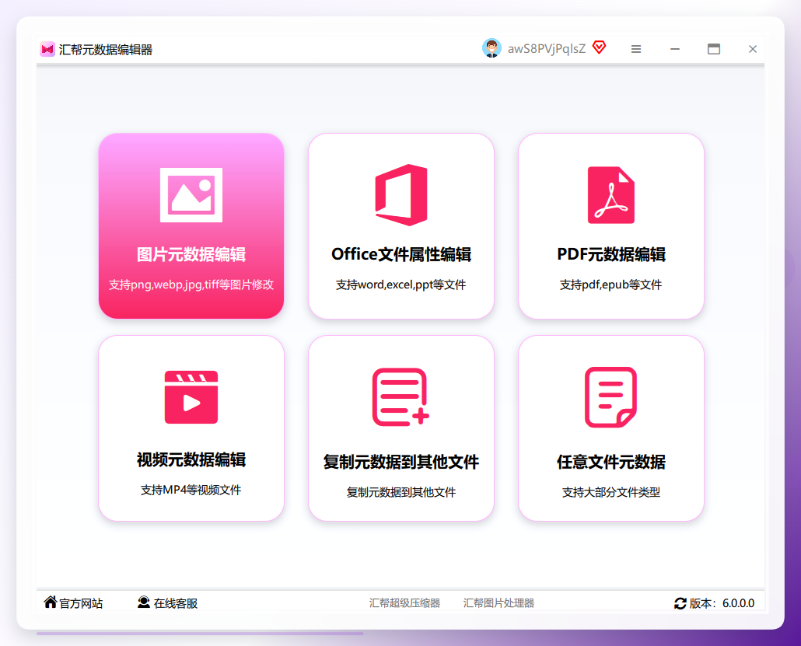Viewport: 801px width, 646px height.
Task: Select the PDF元数据编辑 title
Action: pyautogui.click(x=611, y=254)
